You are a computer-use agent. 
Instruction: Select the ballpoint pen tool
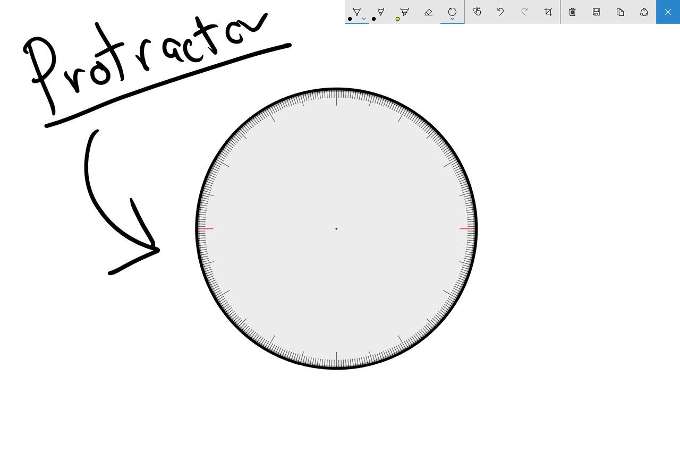coord(356,12)
